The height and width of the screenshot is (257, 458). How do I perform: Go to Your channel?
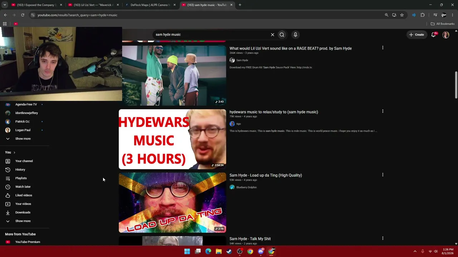pos(24,161)
